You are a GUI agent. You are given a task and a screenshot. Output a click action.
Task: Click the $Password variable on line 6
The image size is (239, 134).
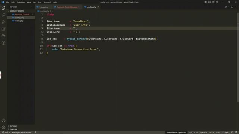(x=53, y=32)
